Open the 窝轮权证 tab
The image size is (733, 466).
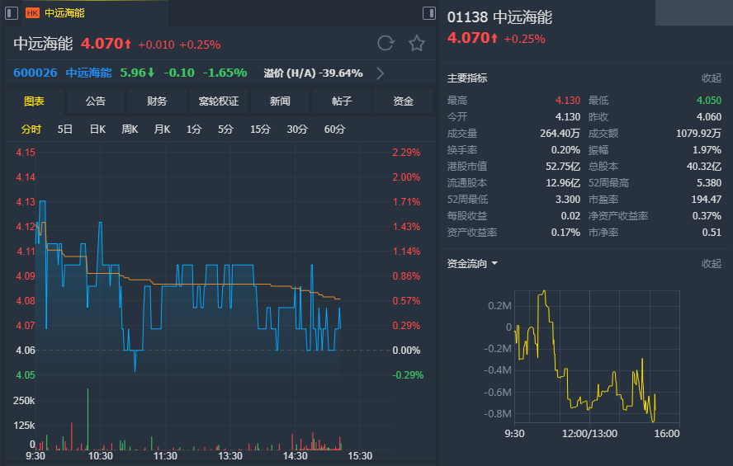coord(218,101)
